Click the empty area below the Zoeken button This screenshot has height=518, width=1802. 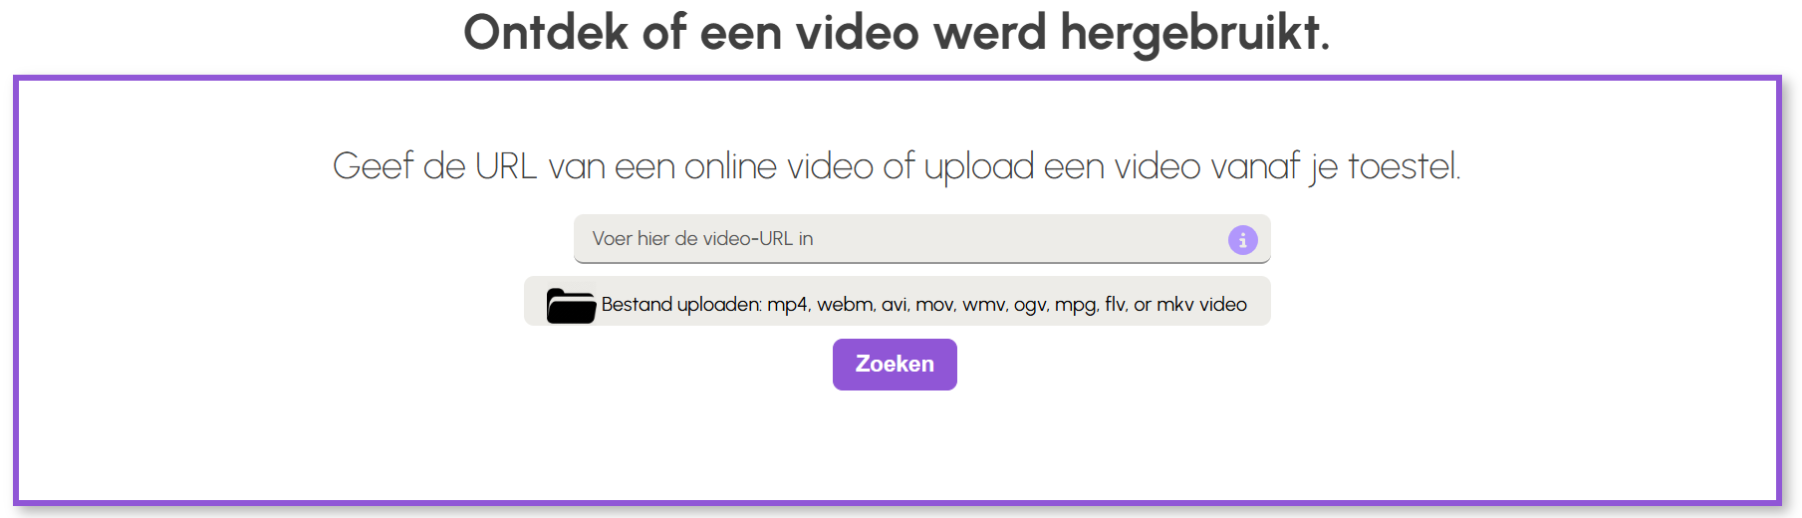(x=895, y=443)
